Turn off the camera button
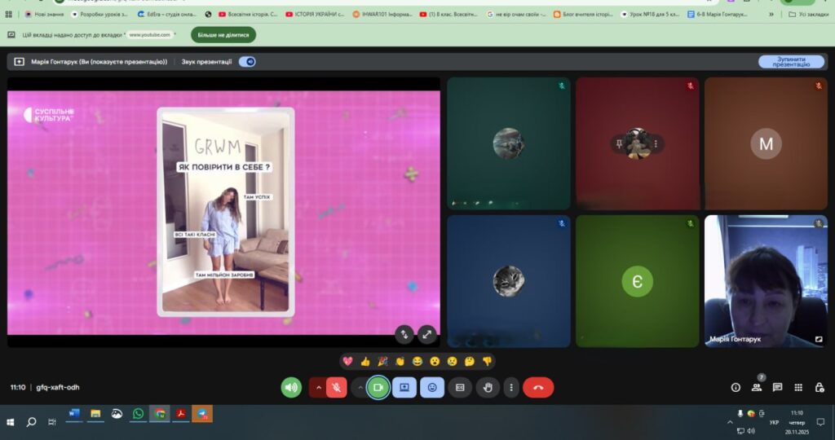The width and height of the screenshot is (835, 440). click(x=378, y=388)
